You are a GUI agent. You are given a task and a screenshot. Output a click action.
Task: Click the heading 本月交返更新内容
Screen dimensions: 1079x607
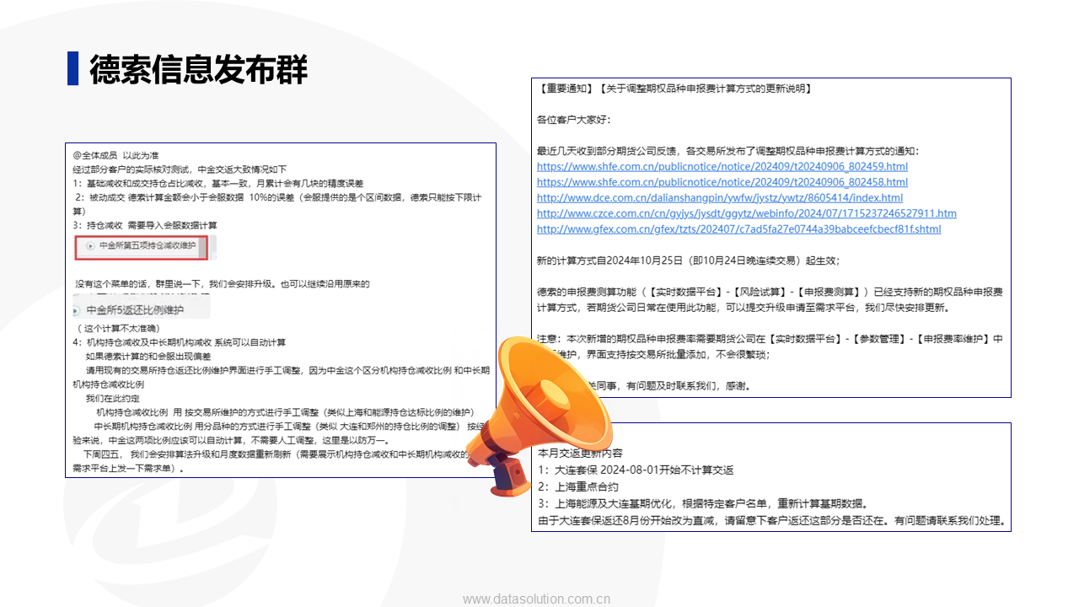point(580,454)
